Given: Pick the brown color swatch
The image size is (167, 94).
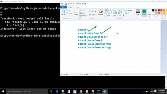Looking at the screenshot, I should 159,13.
